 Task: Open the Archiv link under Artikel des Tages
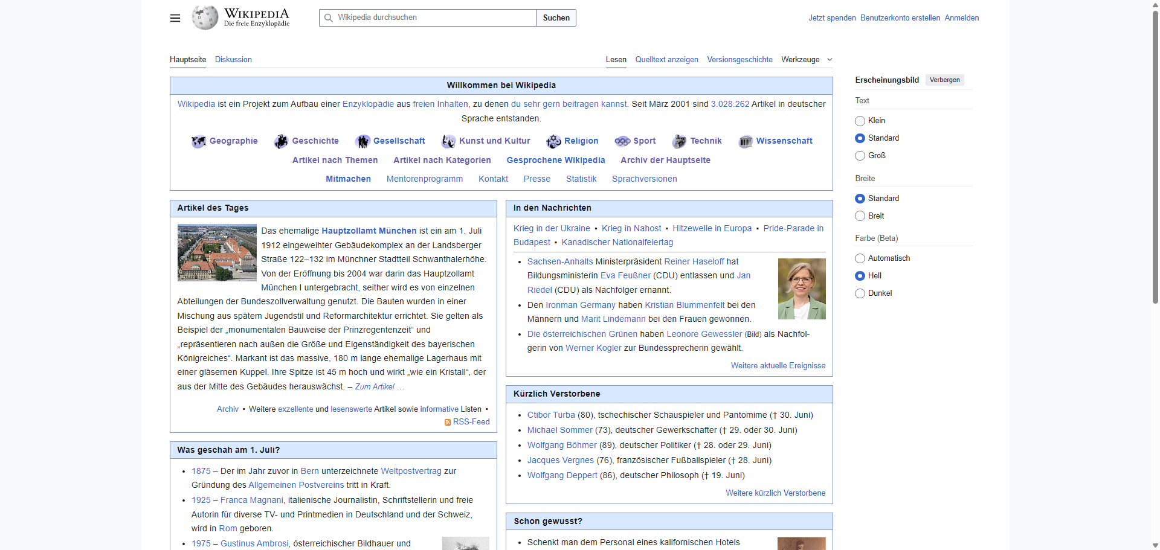[x=228, y=409]
